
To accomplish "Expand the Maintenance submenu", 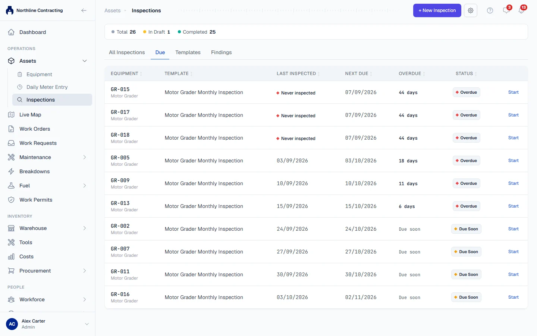I will click(x=85, y=157).
